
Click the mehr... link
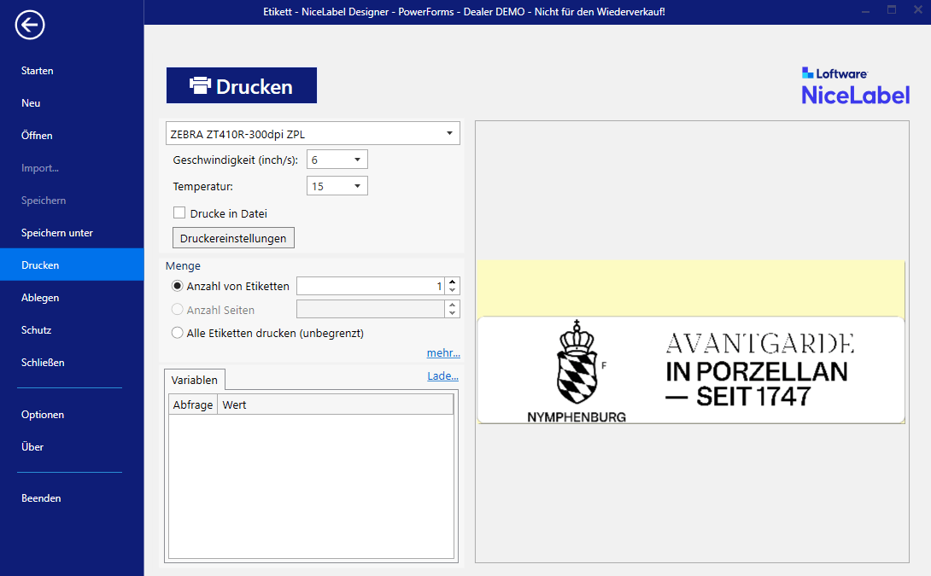(443, 353)
